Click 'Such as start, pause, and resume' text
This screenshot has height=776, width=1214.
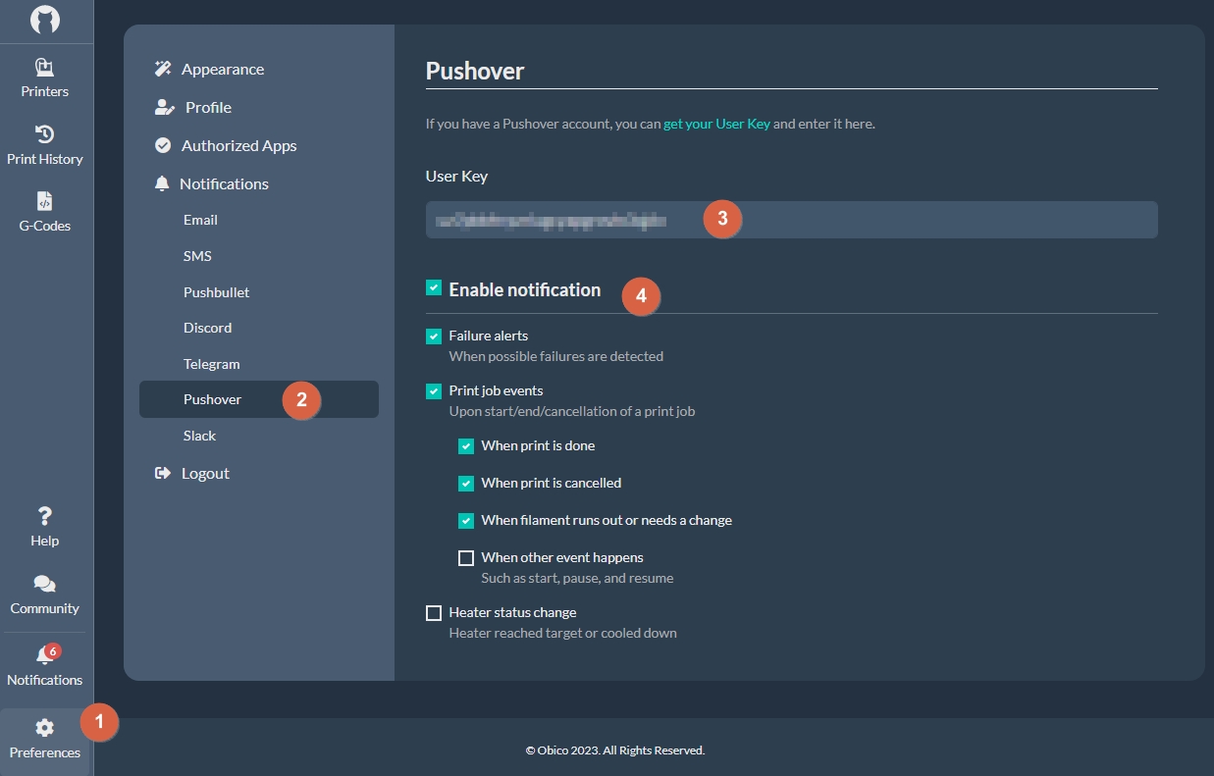[x=577, y=578]
